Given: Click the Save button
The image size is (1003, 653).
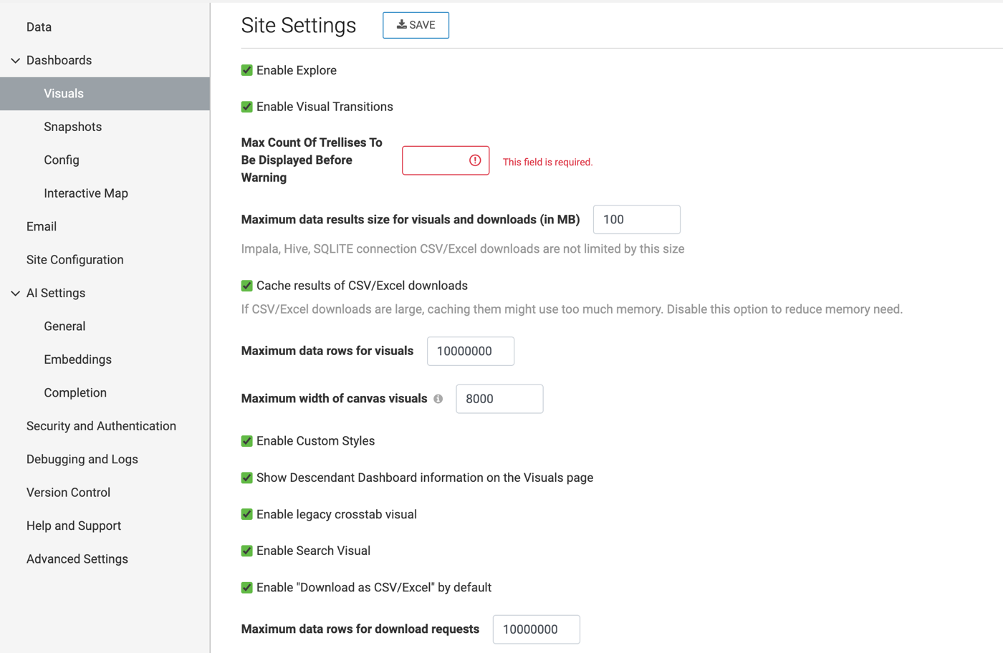Looking at the screenshot, I should pyautogui.click(x=416, y=25).
